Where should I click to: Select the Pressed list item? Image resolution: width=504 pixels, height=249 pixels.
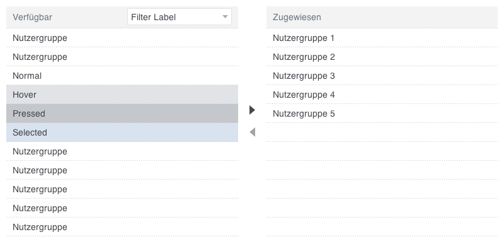[122, 113]
